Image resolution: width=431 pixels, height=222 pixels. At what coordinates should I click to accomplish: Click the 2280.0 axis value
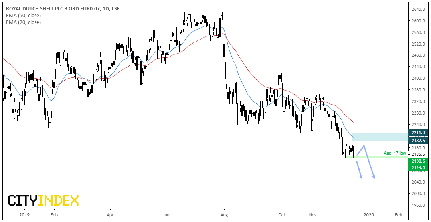[x=419, y=113]
